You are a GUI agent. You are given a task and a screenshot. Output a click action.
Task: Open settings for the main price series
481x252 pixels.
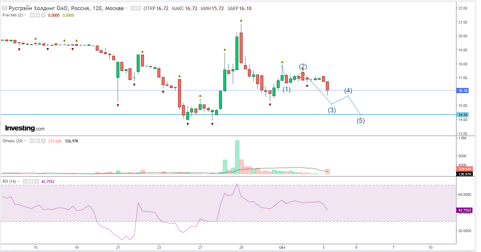tap(139, 8)
